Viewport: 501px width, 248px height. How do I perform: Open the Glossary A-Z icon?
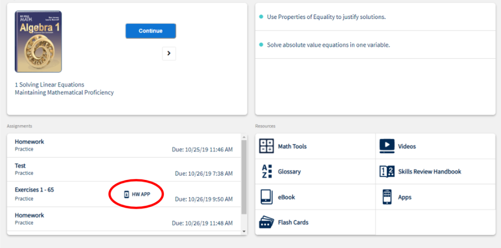point(267,171)
